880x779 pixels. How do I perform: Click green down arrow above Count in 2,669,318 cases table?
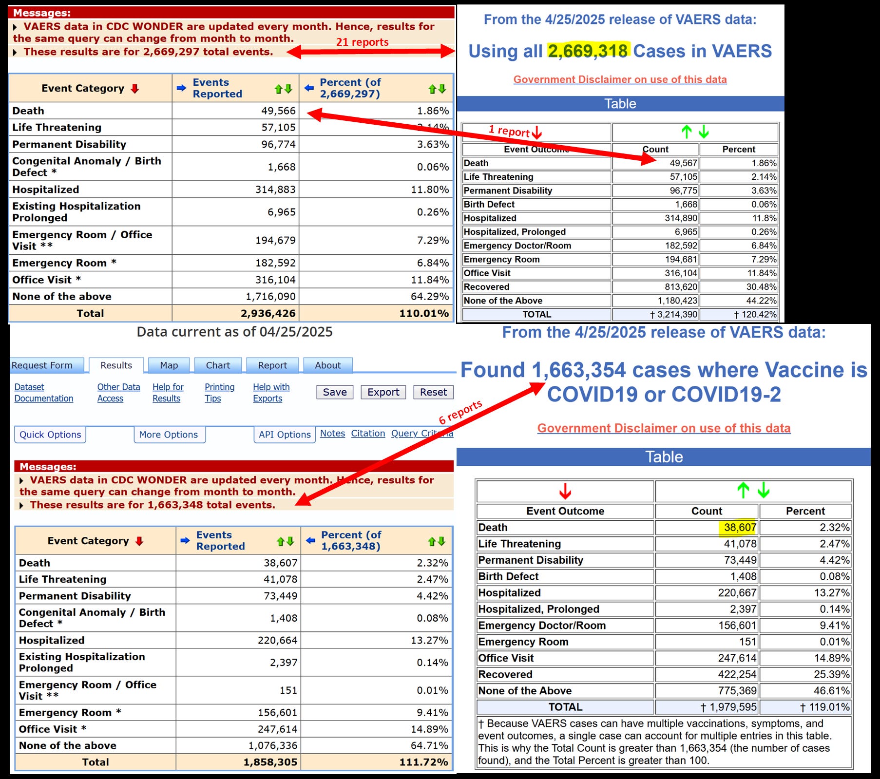[x=704, y=132]
